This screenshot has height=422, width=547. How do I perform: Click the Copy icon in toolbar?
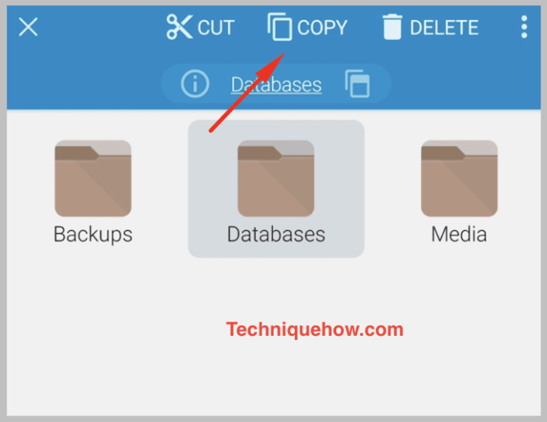[x=280, y=27]
